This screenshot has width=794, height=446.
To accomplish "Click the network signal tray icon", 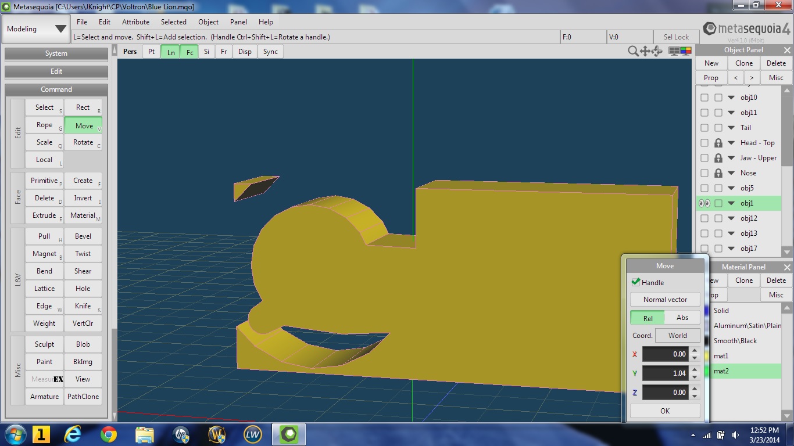I will pyautogui.click(x=707, y=435).
